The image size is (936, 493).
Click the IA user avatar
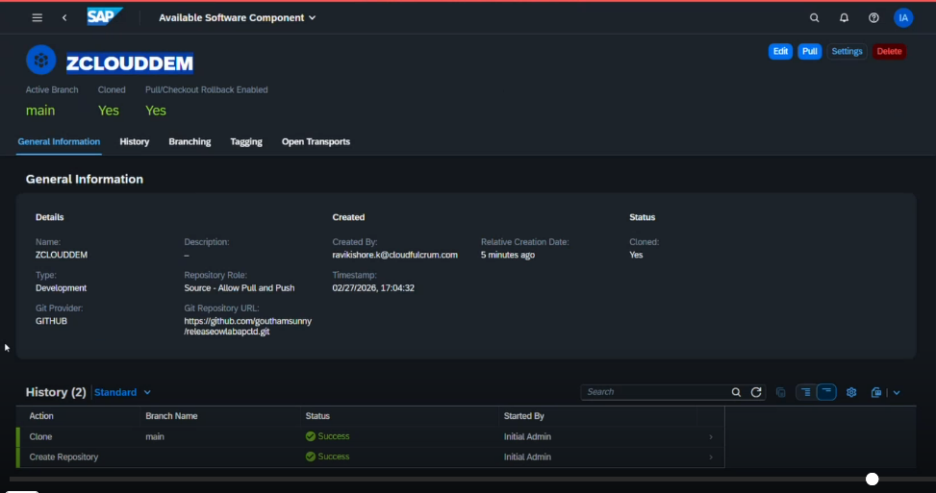(x=903, y=17)
